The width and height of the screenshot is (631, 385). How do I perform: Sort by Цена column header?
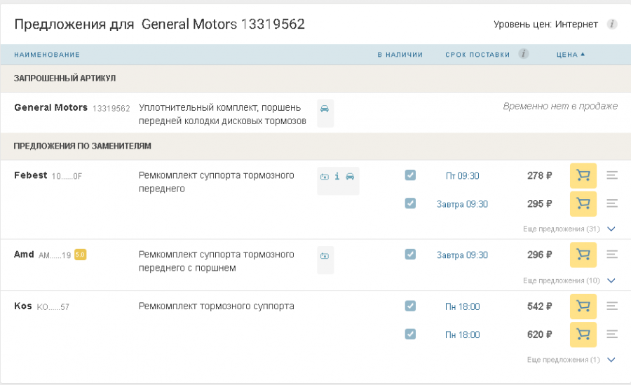click(x=570, y=55)
